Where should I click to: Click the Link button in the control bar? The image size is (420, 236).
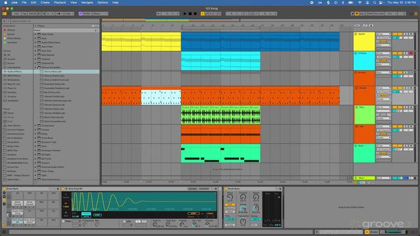tap(16, 14)
